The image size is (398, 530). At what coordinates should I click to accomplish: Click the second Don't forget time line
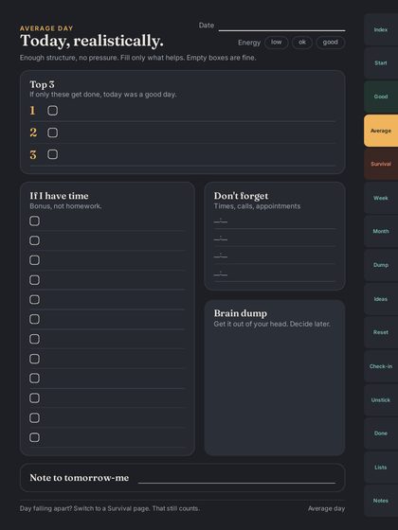coord(275,239)
